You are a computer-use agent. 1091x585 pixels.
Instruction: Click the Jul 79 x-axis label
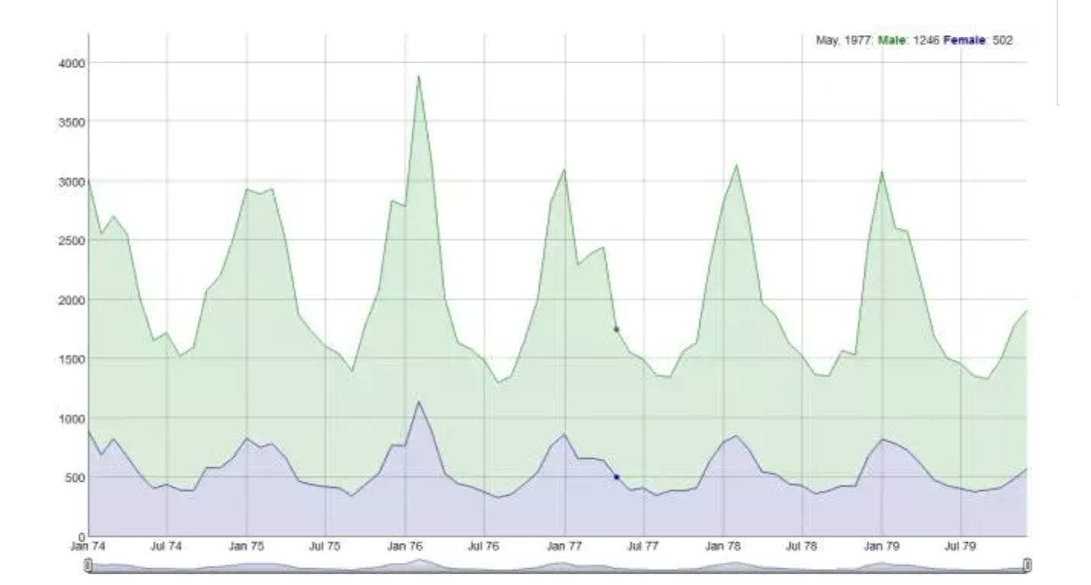pos(960,547)
